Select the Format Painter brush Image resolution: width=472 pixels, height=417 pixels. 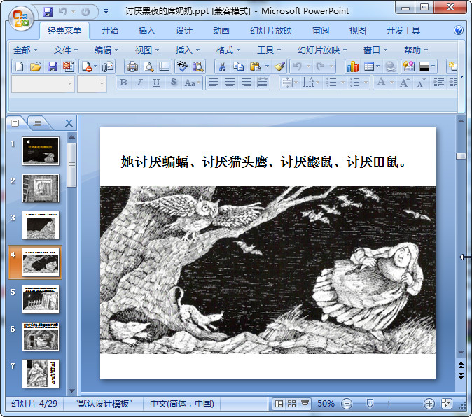[x=279, y=66]
